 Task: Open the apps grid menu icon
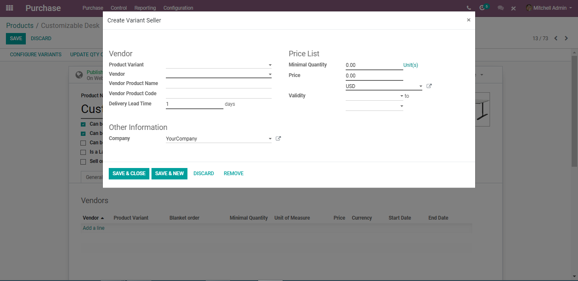[x=9, y=8]
